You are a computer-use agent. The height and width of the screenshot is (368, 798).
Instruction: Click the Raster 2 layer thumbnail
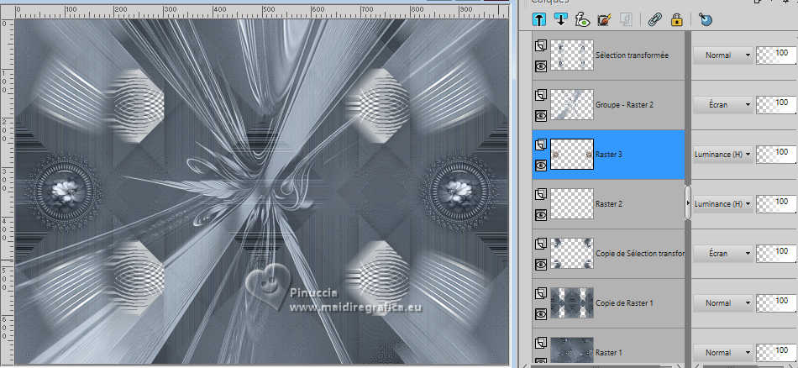pyautogui.click(x=572, y=203)
